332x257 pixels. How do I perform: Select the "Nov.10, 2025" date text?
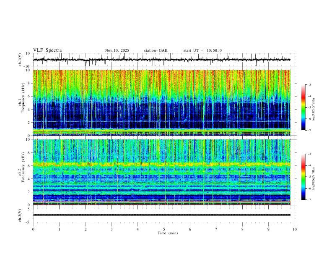click(117, 50)
